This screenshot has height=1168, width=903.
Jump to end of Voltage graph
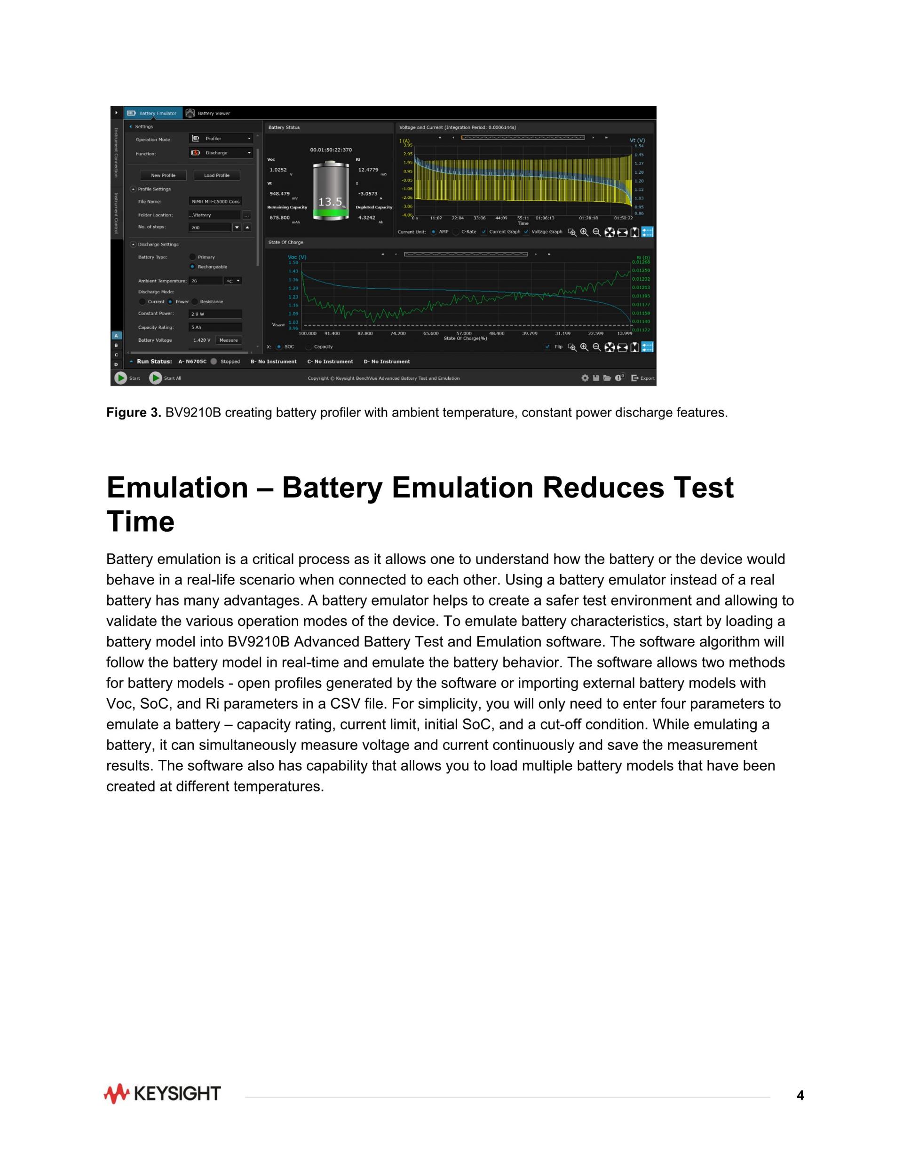(x=606, y=137)
